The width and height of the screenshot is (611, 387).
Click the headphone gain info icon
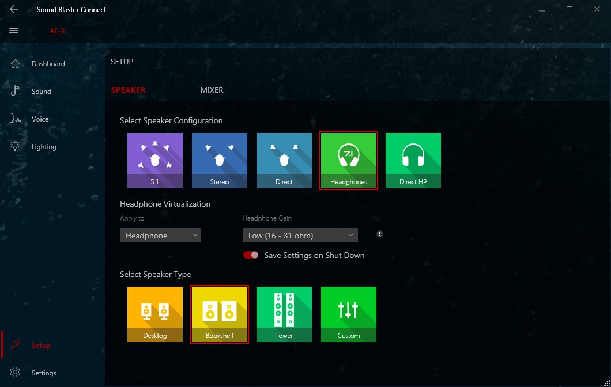click(x=379, y=234)
